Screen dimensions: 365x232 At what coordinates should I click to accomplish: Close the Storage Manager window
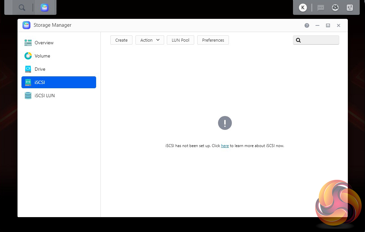(x=339, y=25)
